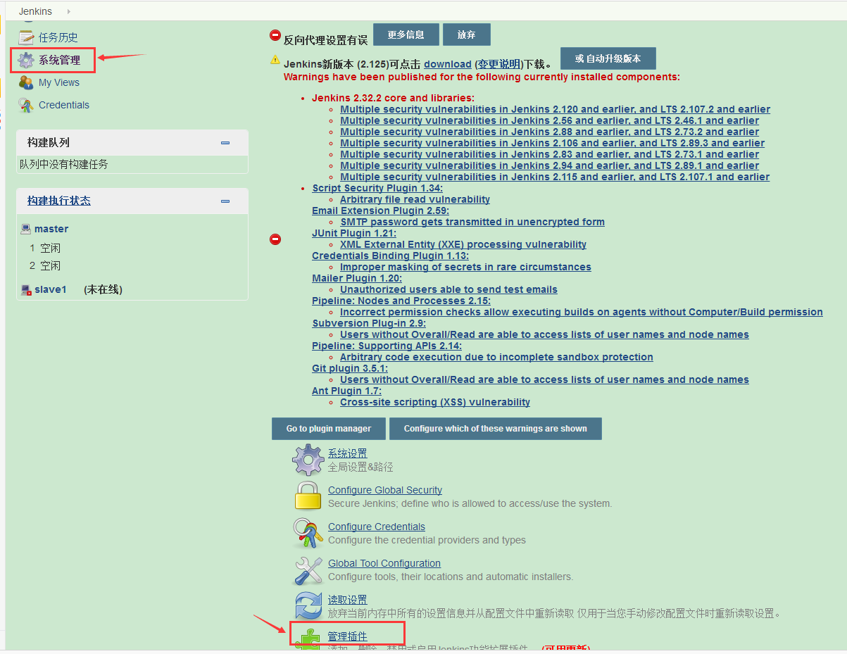The width and height of the screenshot is (847, 654).
Task: Open the Configure Global Security link
Action: pos(385,490)
